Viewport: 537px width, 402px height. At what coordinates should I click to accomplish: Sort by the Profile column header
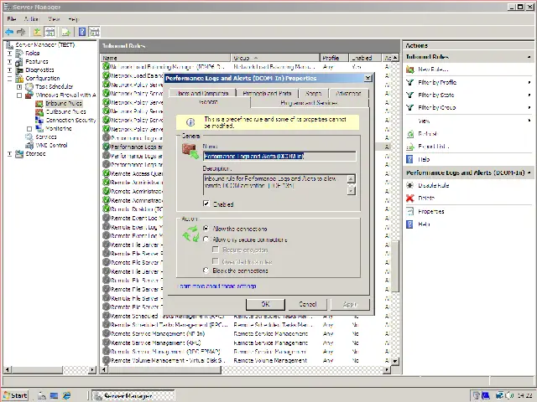pos(334,58)
